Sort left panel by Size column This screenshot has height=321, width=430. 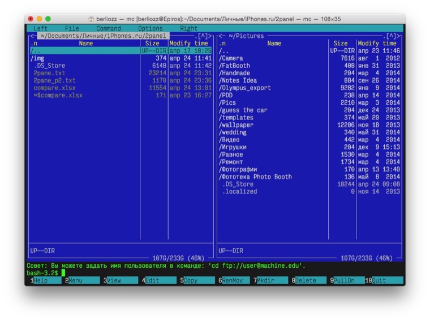[152, 44]
